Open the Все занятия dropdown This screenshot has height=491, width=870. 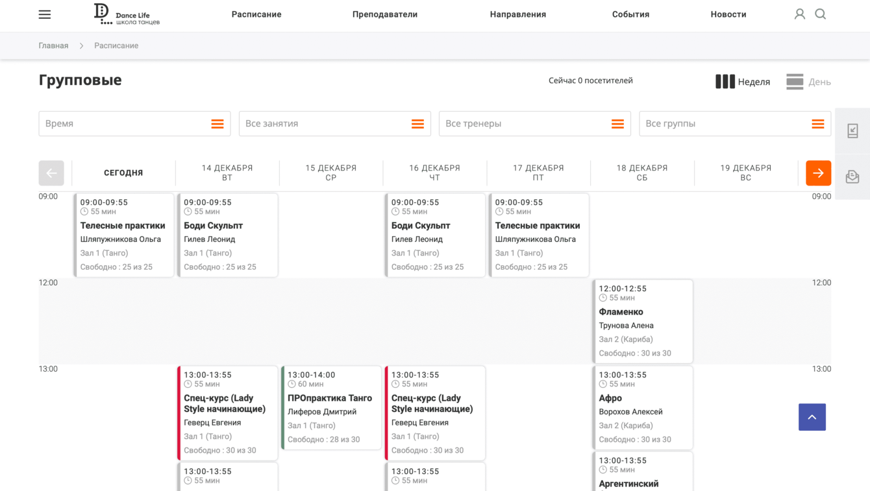334,124
